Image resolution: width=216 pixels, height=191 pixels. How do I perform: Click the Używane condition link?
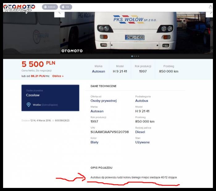click(143, 142)
